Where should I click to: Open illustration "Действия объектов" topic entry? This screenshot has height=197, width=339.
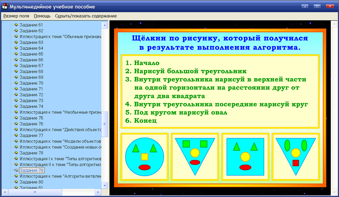[x=60, y=130]
